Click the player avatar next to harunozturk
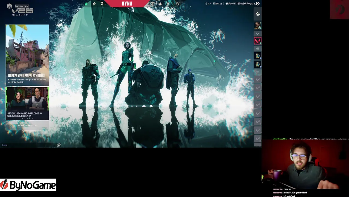Screen dimensions: 349x197 click(x=10, y=6)
